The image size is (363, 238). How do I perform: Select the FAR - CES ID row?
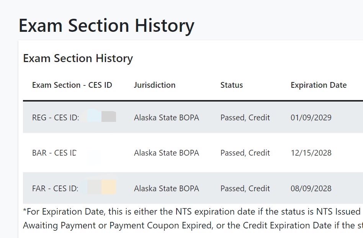(x=193, y=188)
